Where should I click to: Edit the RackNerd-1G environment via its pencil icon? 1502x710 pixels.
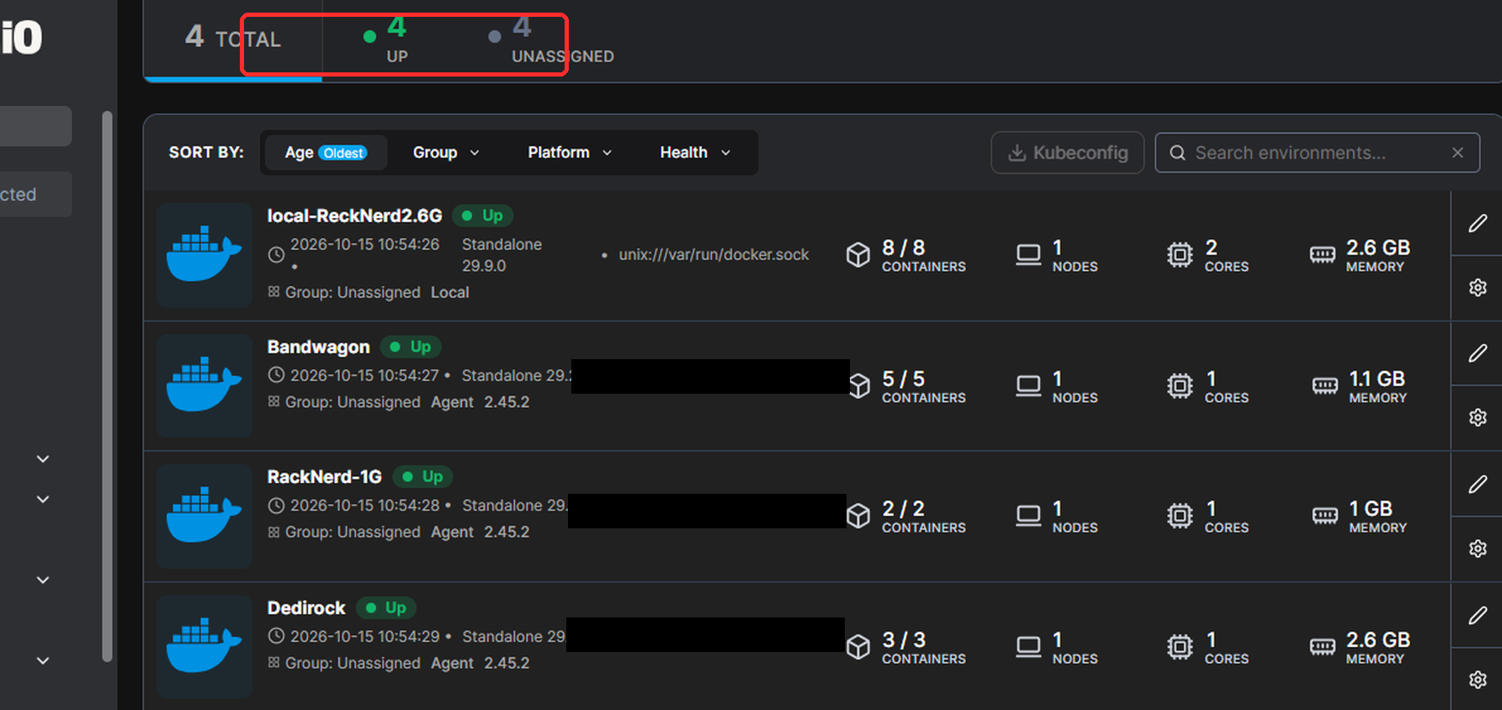(1478, 484)
